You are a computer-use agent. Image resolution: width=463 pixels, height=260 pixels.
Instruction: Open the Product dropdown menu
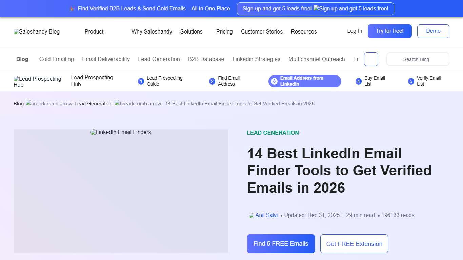pyautogui.click(x=94, y=31)
